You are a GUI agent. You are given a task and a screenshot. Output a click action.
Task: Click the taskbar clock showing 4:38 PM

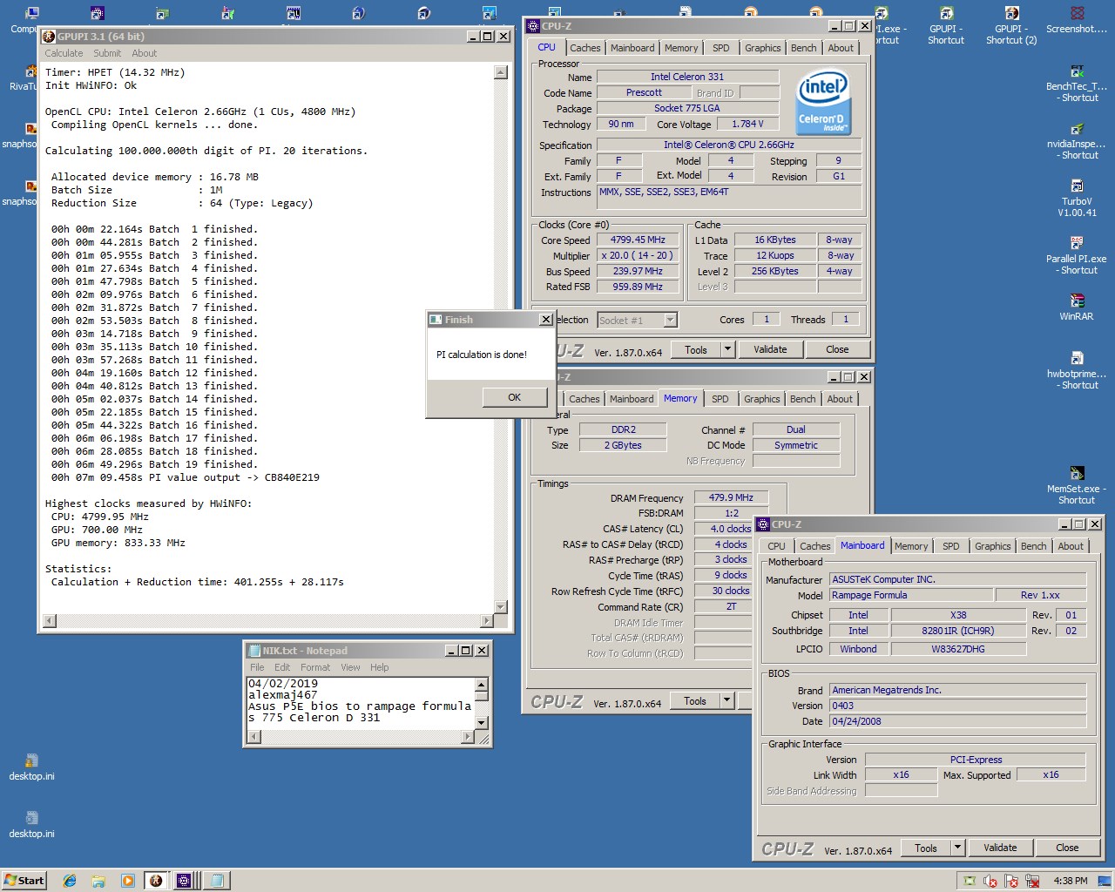tap(1070, 881)
